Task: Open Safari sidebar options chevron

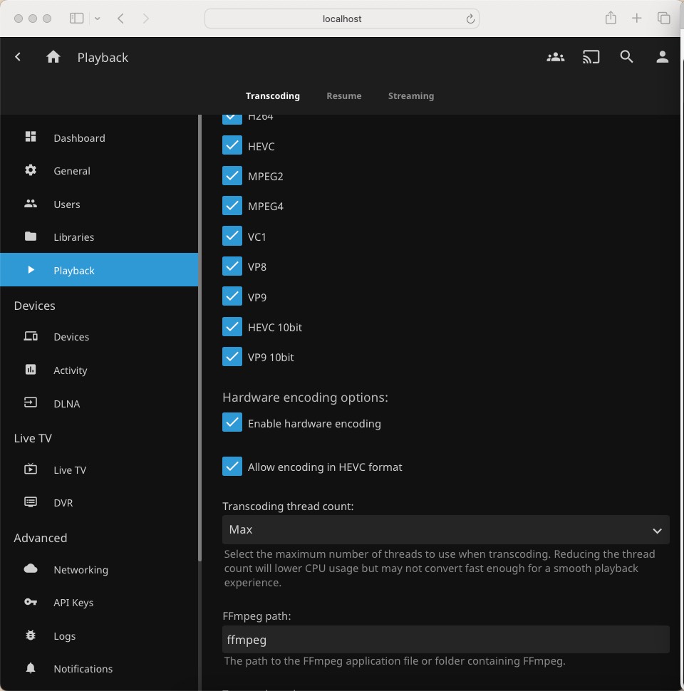Action: point(97,19)
